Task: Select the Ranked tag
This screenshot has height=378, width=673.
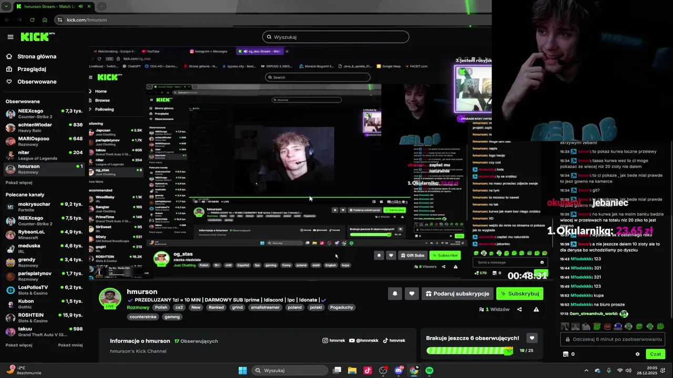Action: (x=216, y=307)
